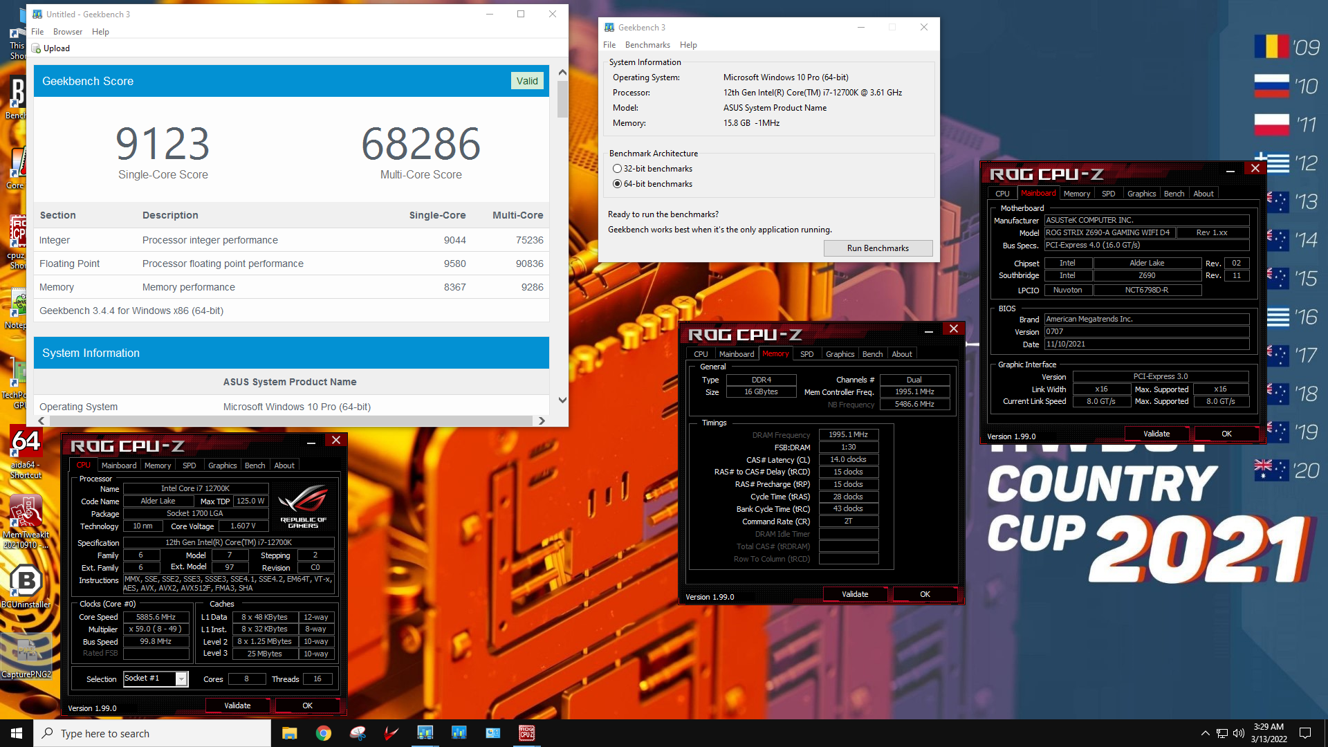The height and width of the screenshot is (747, 1328).
Task: Minimize the CPU-Z Mainboard window
Action: (1230, 170)
